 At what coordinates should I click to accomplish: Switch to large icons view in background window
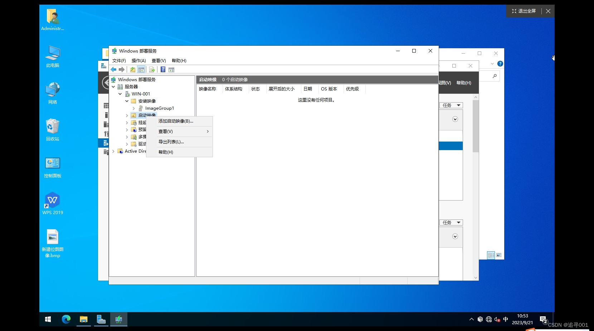pyautogui.click(x=499, y=255)
